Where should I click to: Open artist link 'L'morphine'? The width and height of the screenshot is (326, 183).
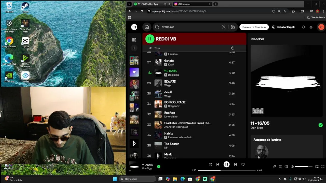(171, 117)
